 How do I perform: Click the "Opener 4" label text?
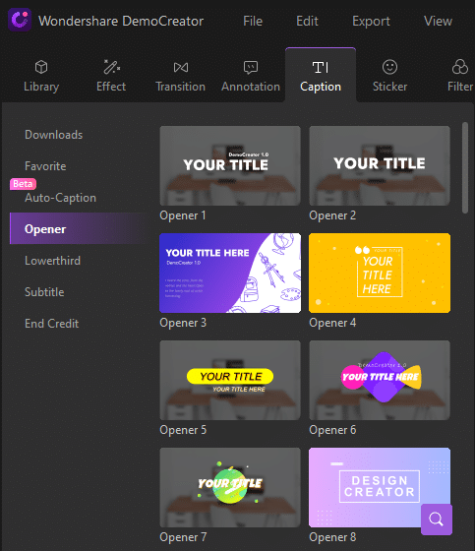332,323
